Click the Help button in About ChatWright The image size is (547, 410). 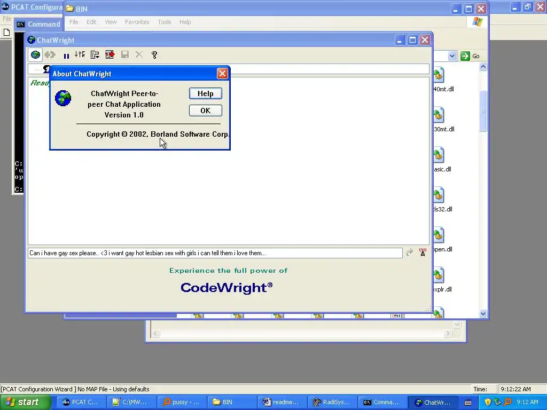click(206, 93)
